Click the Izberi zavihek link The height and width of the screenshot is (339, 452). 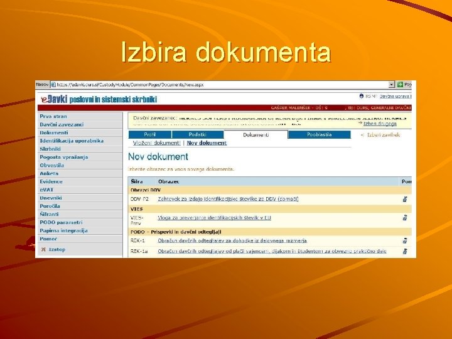coord(384,135)
